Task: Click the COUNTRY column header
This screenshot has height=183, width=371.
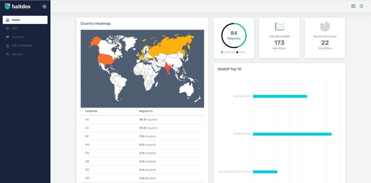Action: (91, 111)
